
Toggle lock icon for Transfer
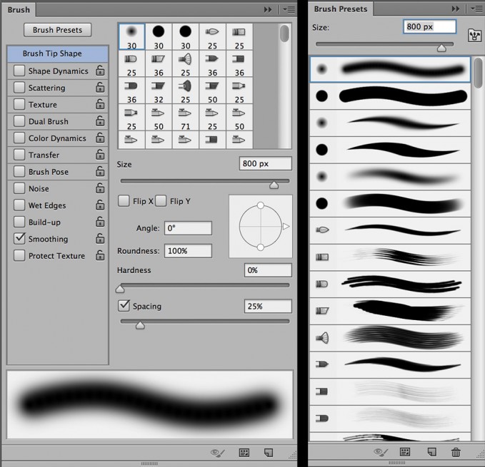click(100, 155)
